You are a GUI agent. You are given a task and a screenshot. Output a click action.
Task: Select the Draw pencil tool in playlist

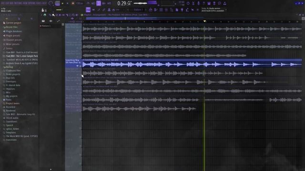(50, 15)
